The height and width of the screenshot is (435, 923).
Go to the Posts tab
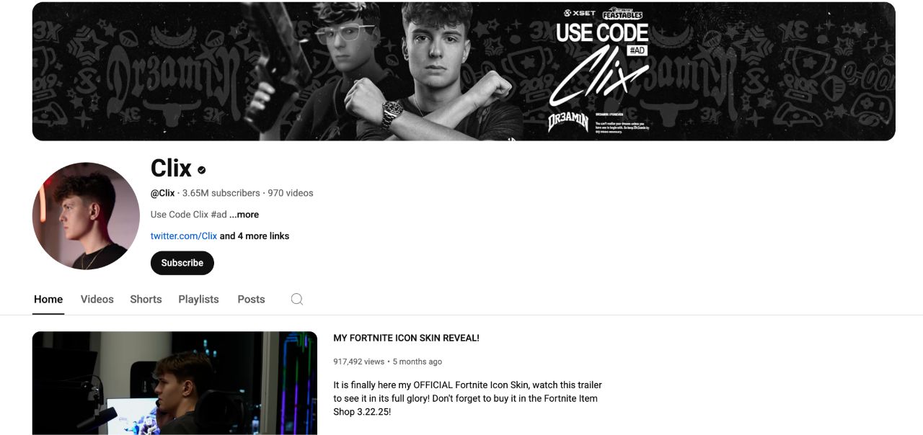click(251, 299)
